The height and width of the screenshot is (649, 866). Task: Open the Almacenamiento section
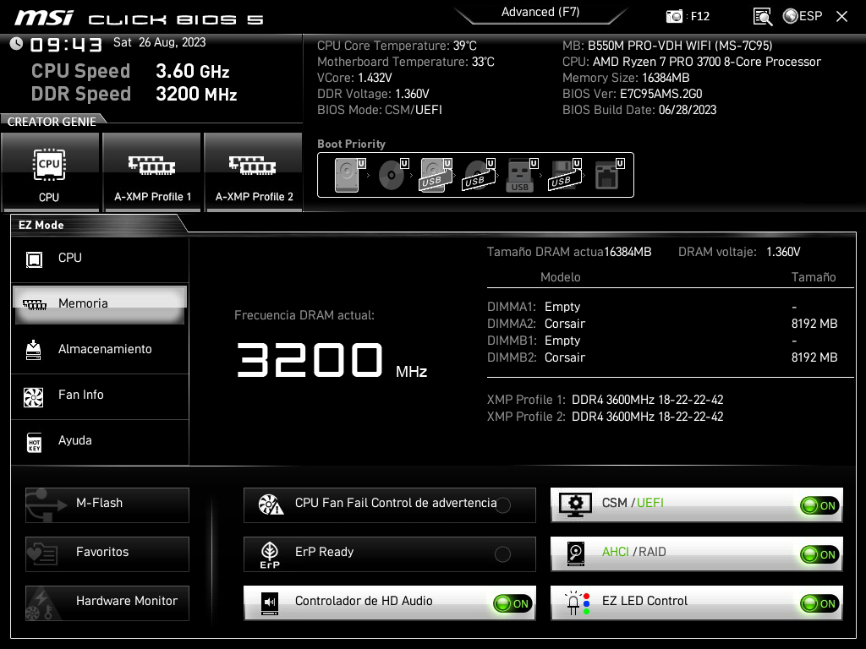click(100, 349)
